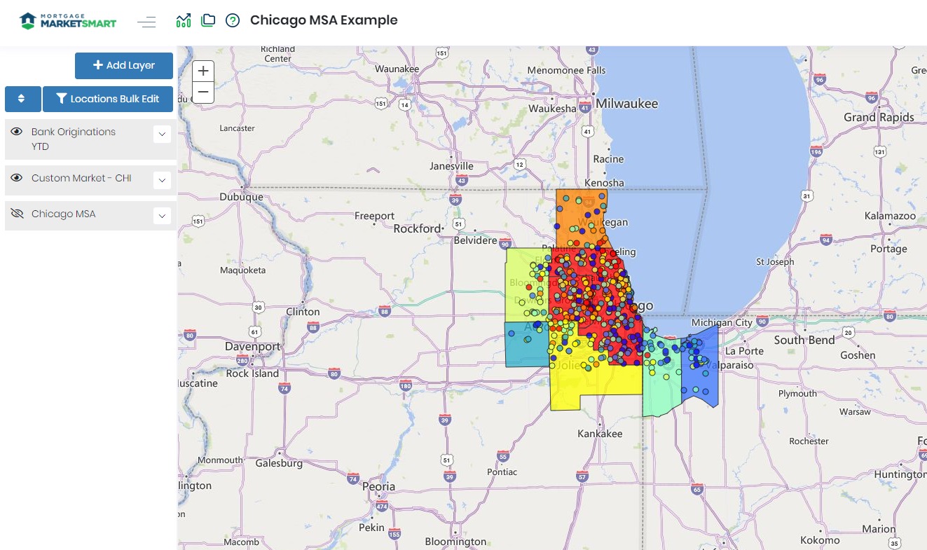The height and width of the screenshot is (550, 927).
Task: Click the Pontiac city label
Action: pos(502,472)
